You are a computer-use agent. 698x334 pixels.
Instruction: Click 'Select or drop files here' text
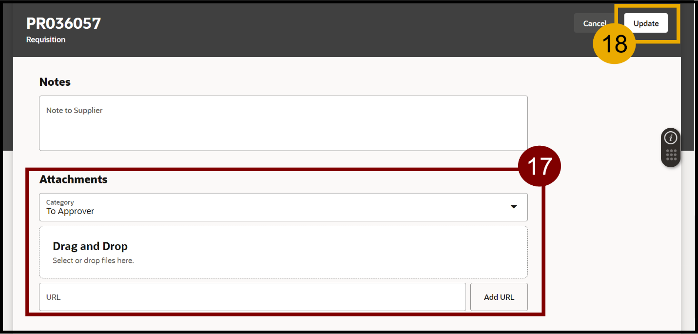(93, 260)
